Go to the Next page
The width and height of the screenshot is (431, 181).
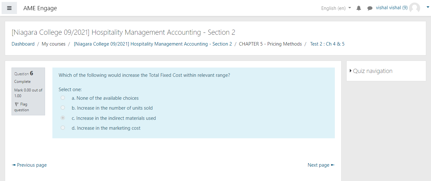click(321, 165)
